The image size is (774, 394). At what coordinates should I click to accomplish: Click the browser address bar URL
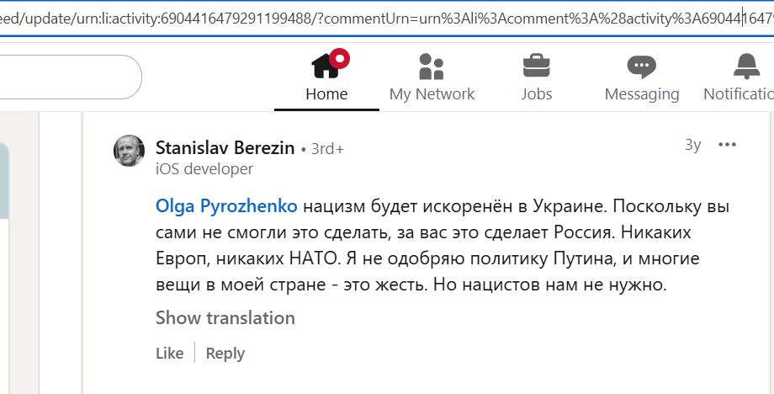(x=379, y=19)
